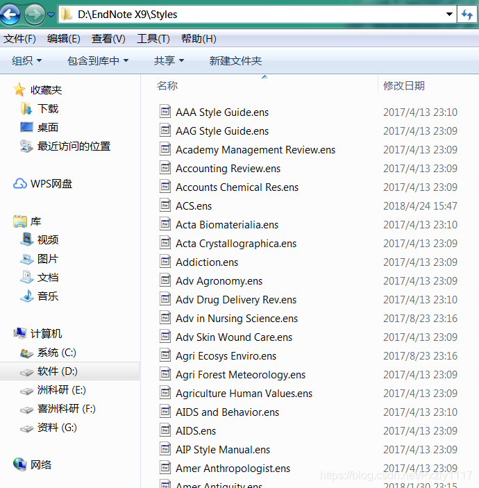Click the AAA Style Guide.ens file icon

point(165,111)
